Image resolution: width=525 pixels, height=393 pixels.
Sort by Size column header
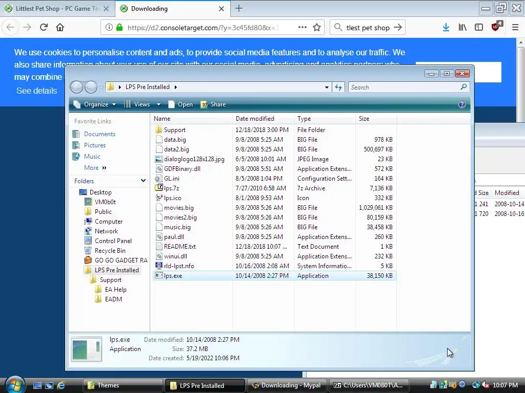point(376,119)
